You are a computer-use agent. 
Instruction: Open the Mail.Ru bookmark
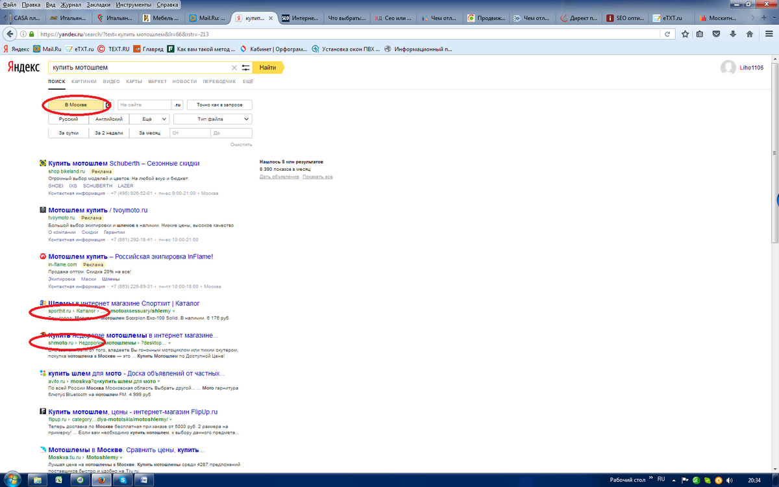coord(47,49)
